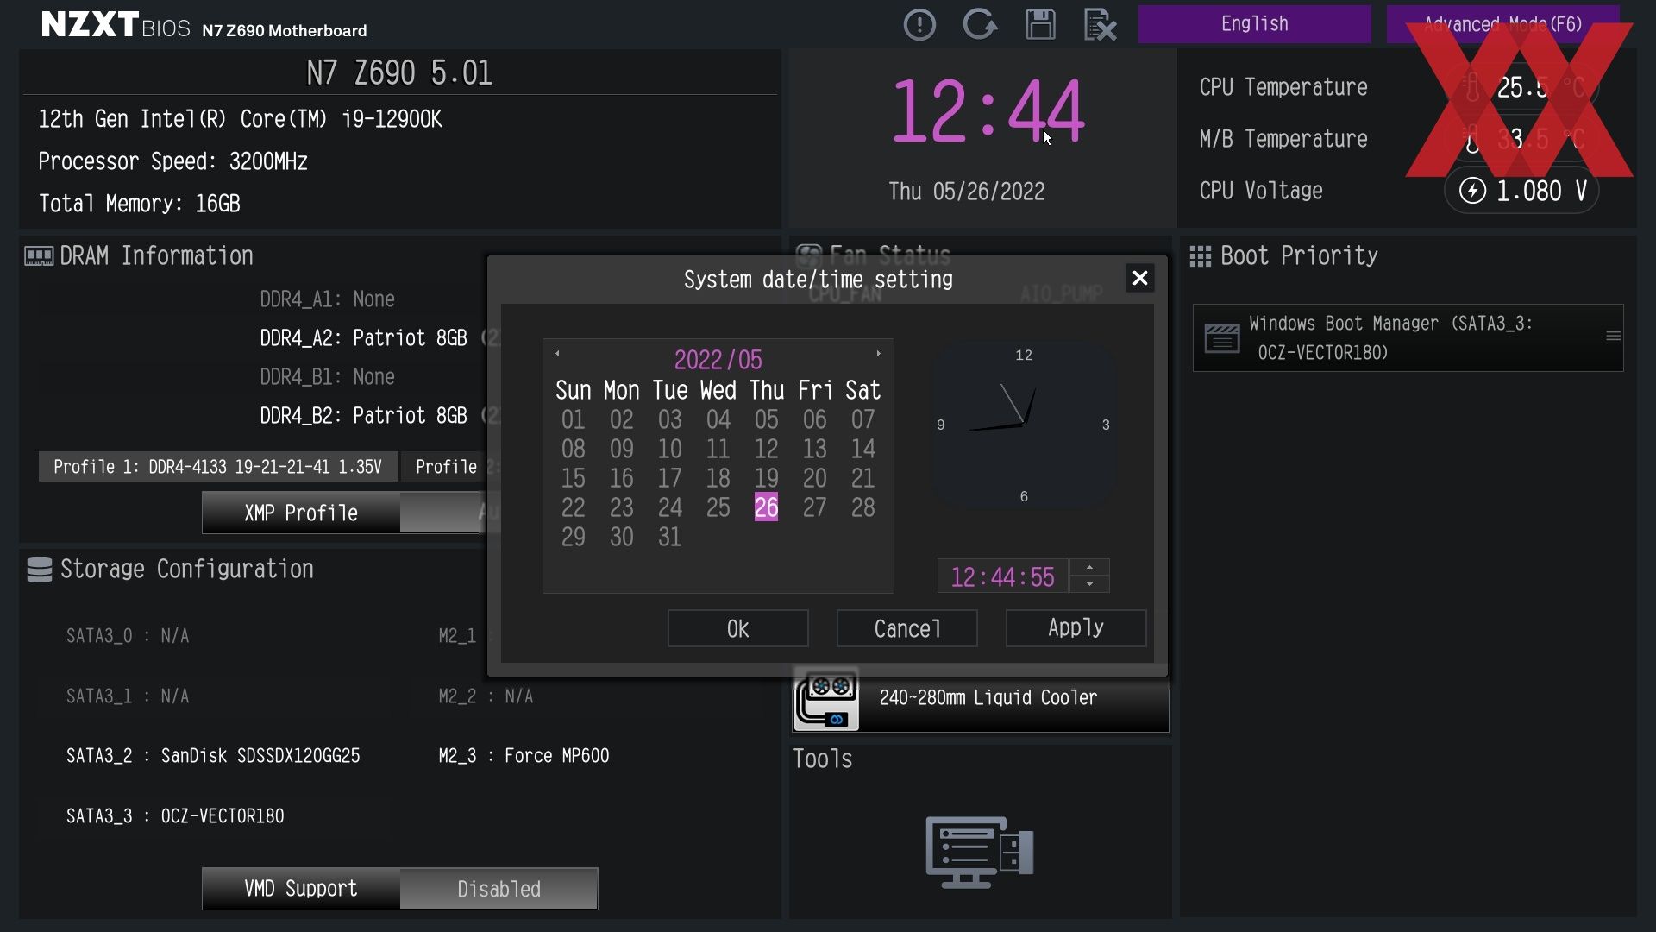Click M2_3 Force MP600 entry
Screen dimensions: 1656x932
point(524,756)
